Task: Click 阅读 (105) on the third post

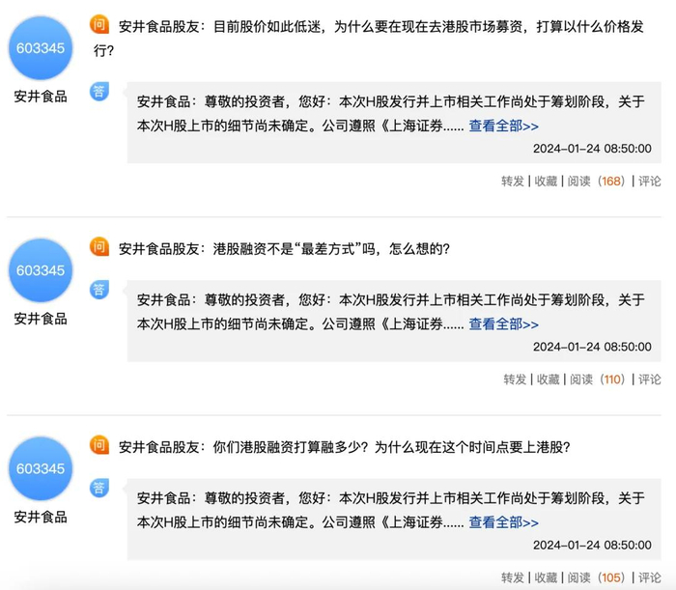Action: pyautogui.click(x=596, y=577)
